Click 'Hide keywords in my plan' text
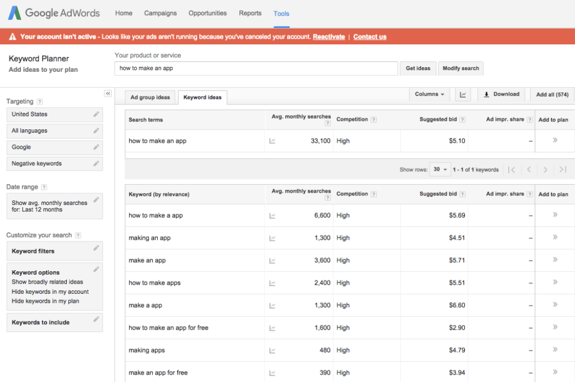This screenshot has width=575, height=382. click(x=45, y=301)
